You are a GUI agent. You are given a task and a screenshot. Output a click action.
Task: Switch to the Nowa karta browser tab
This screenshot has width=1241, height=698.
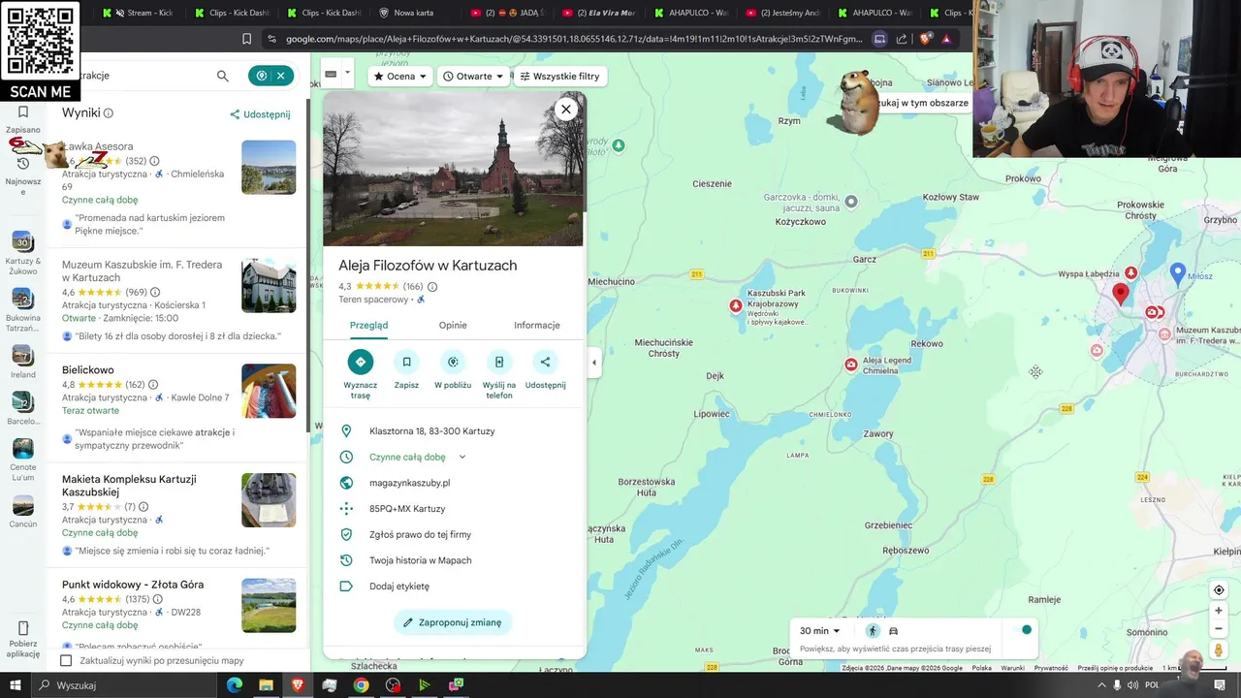coord(412,13)
